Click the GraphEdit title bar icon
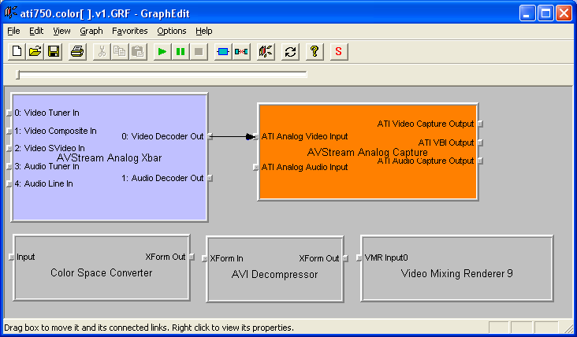Image resolution: width=577 pixels, height=337 pixels. coord(10,13)
